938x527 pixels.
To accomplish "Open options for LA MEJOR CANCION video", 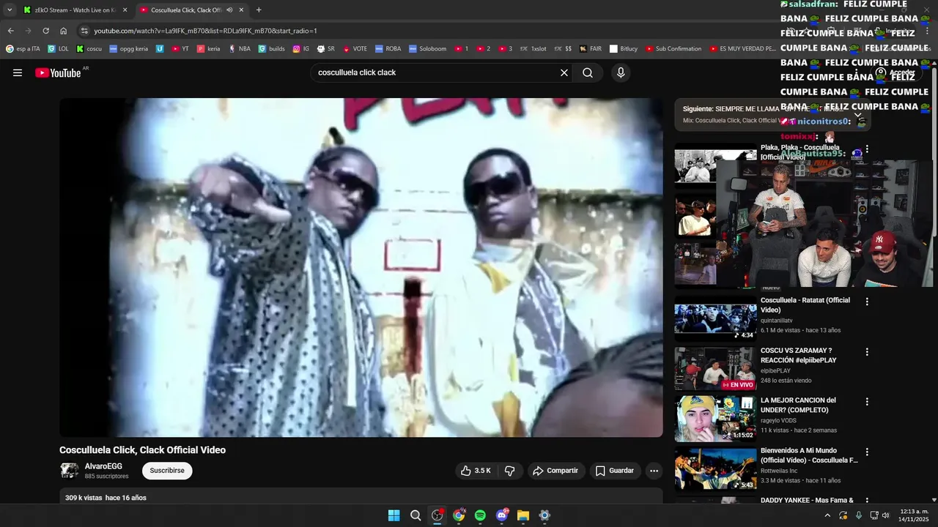I will click(867, 402).
